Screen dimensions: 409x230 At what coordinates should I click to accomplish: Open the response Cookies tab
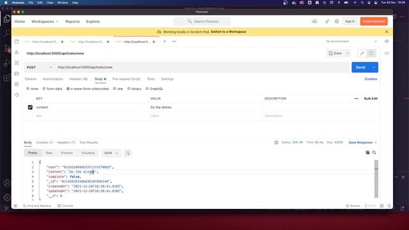44,142
